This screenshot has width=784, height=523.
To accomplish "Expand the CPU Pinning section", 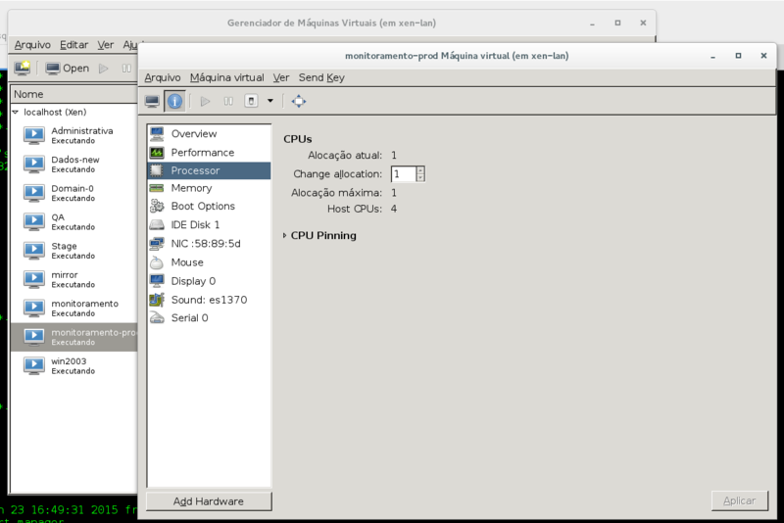I will tap(284, 235).
